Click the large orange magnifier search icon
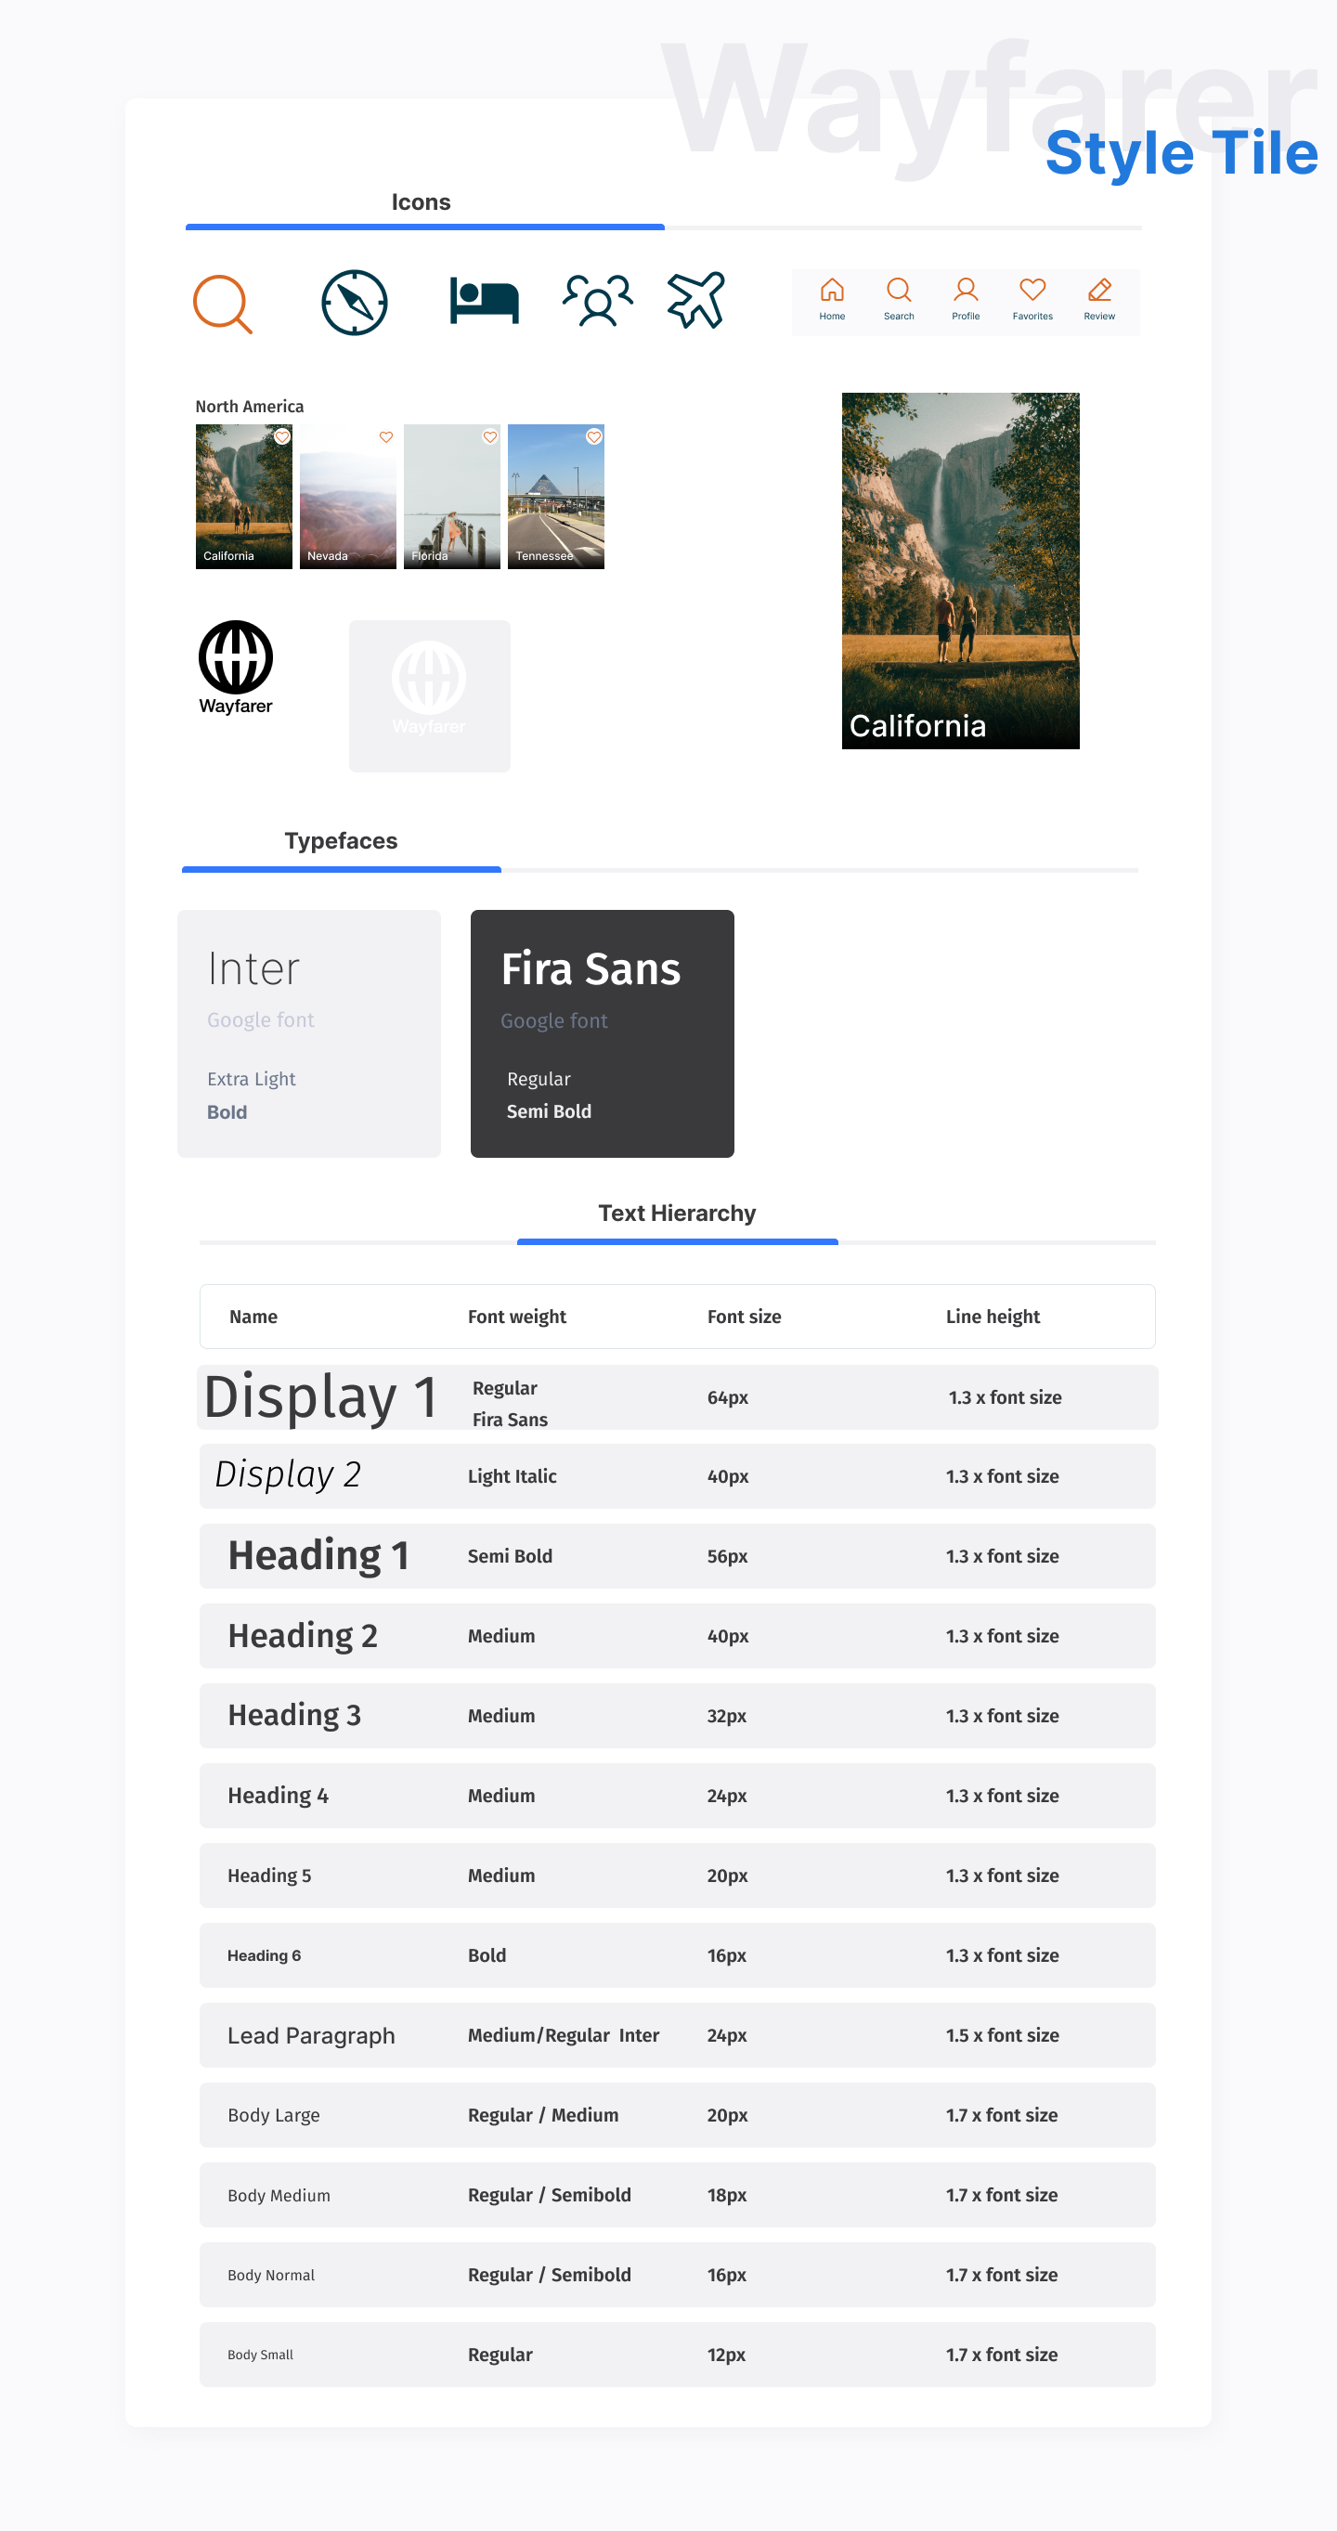This screenshot has width=1337, height=2531. click(223, 304)
